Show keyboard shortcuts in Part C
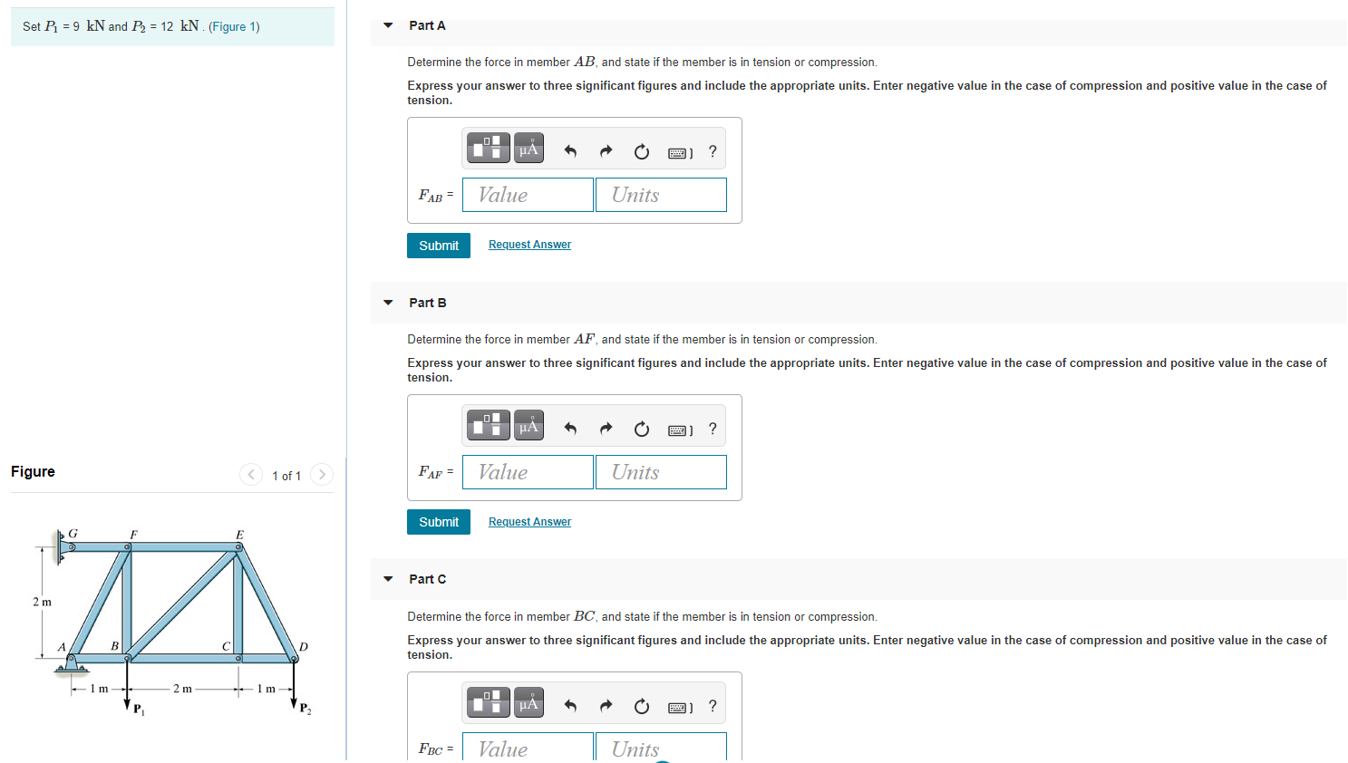The image size is (1348, 763). 680,708
